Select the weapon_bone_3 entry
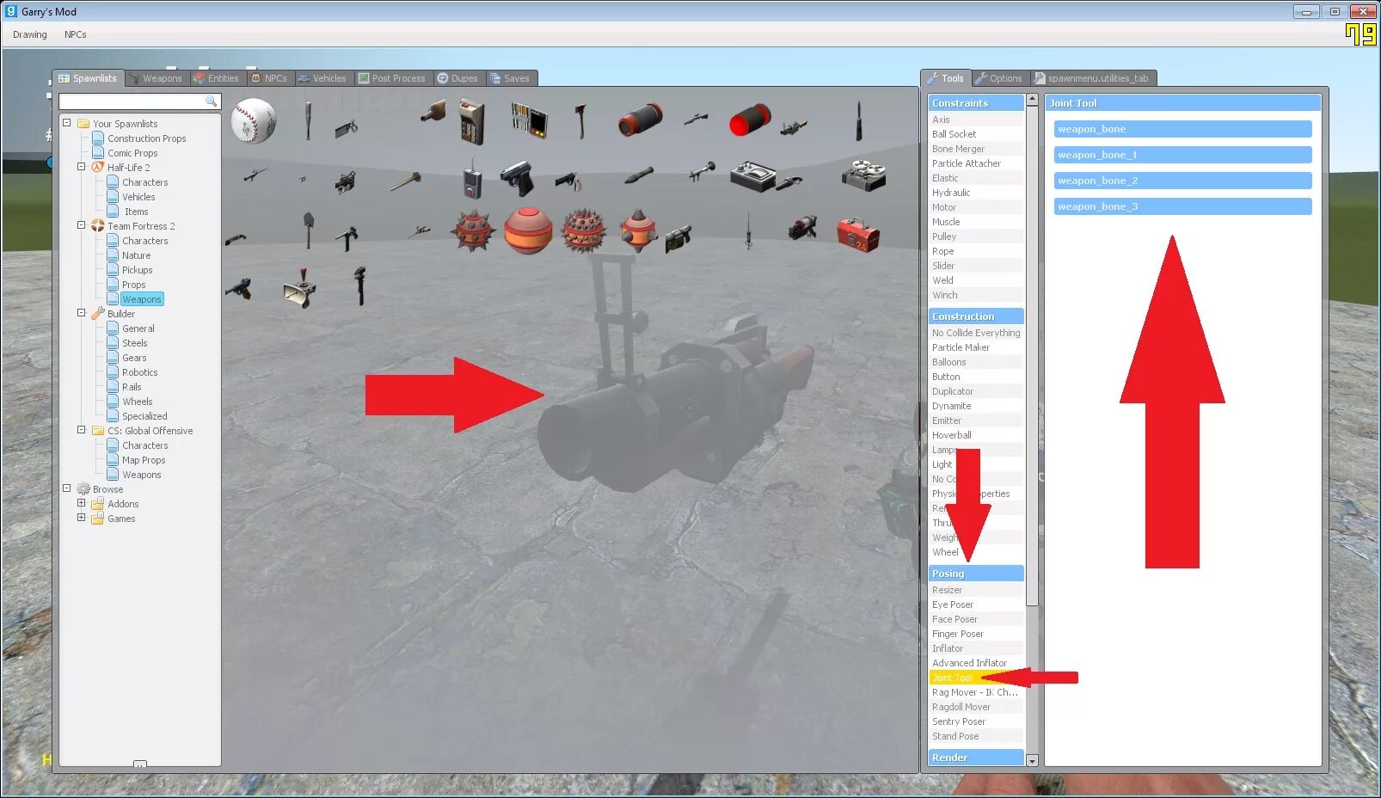 tap(1182, 206)
